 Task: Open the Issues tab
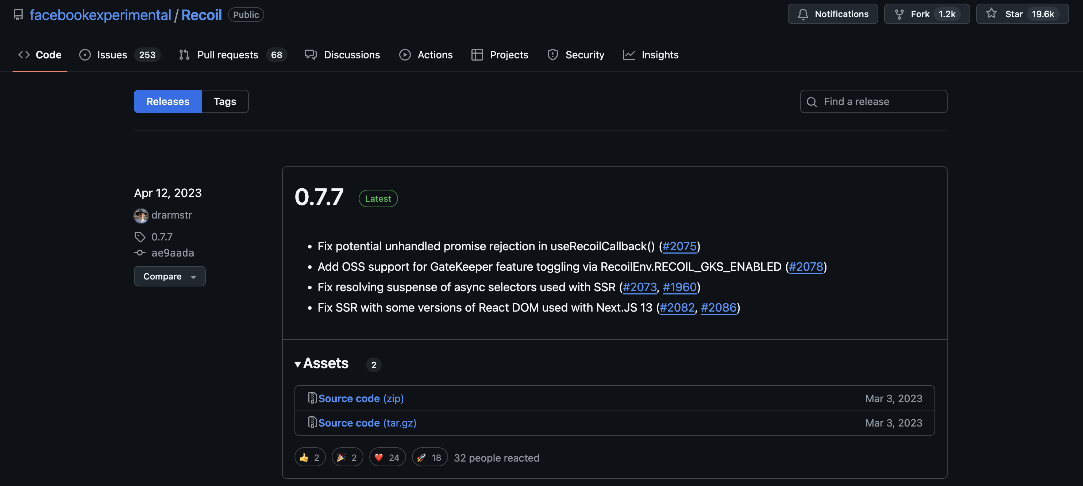112,55
